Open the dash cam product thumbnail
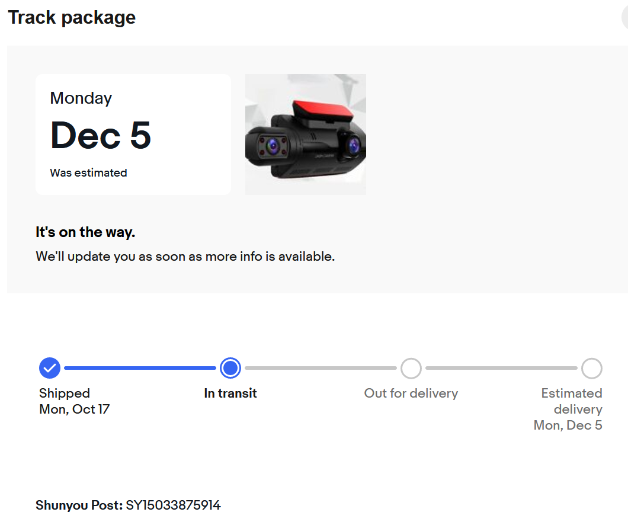Viewport: 628px width, 512px height. point(306,135)
